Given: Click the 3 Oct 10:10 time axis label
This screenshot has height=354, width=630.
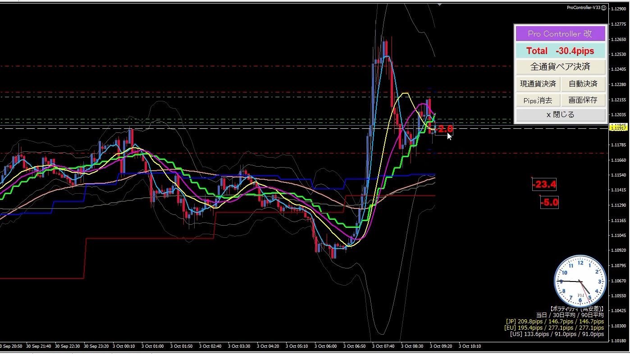Looking at the screenshot, I should 470,346.
